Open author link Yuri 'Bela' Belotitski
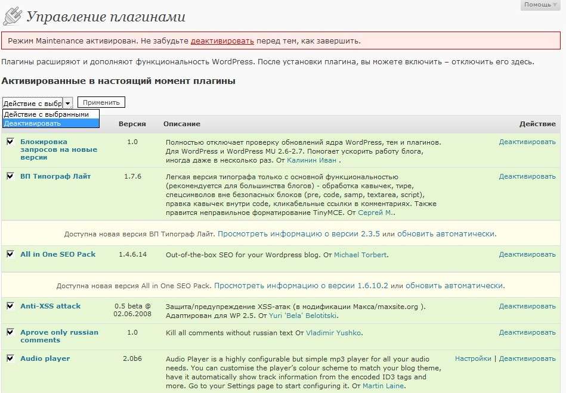This screenshot has width=566, height=393. click(303, 316)
